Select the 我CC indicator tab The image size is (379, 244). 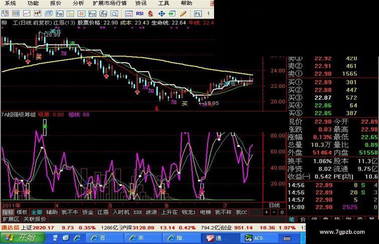(241, 212)
